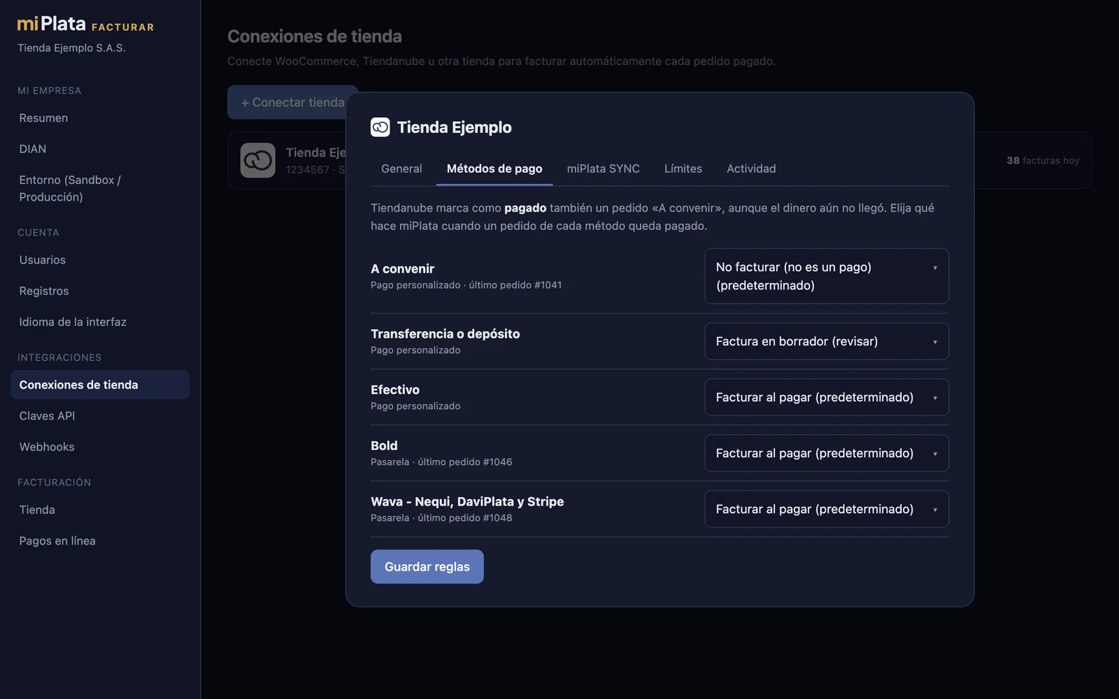1119x699 pixels.
Task: Click the Guardar reglas button
Action: (427, 567)
